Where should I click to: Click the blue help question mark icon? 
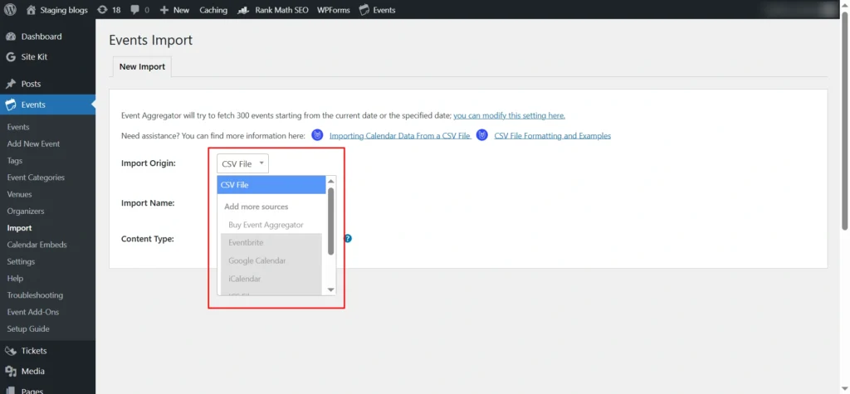(349, 238)
